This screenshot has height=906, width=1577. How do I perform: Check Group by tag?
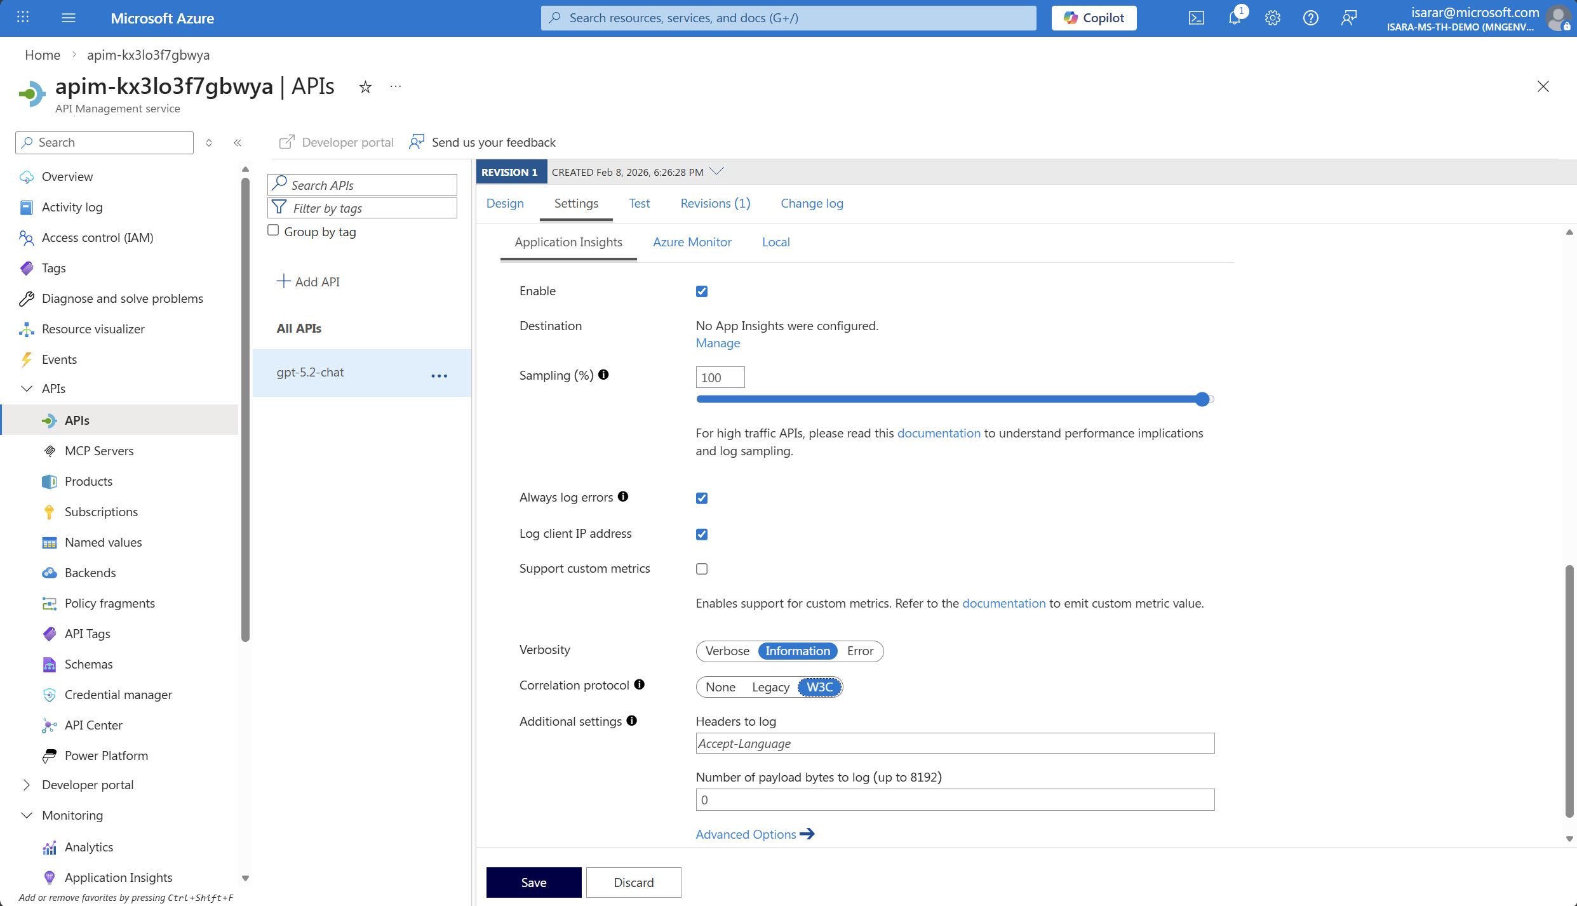click(273, 230)
